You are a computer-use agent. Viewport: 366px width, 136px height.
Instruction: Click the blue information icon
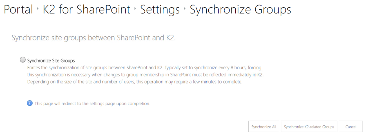pos(30,103)
